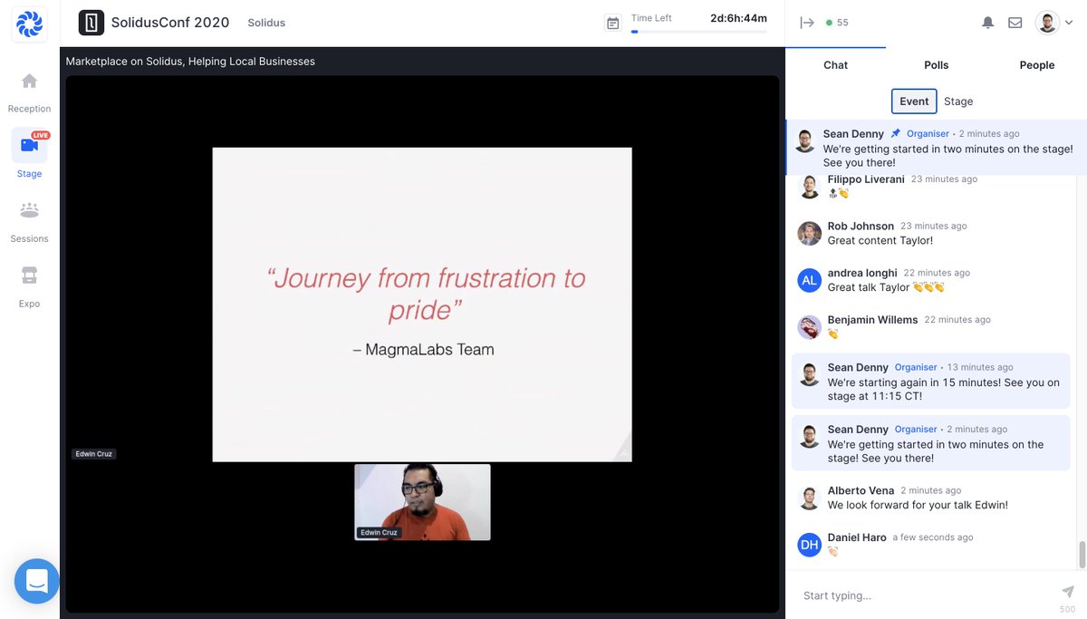Click andrea longhi's AL avatar
The width and height of the screenshot is (1087, 619).
(809, 280)
